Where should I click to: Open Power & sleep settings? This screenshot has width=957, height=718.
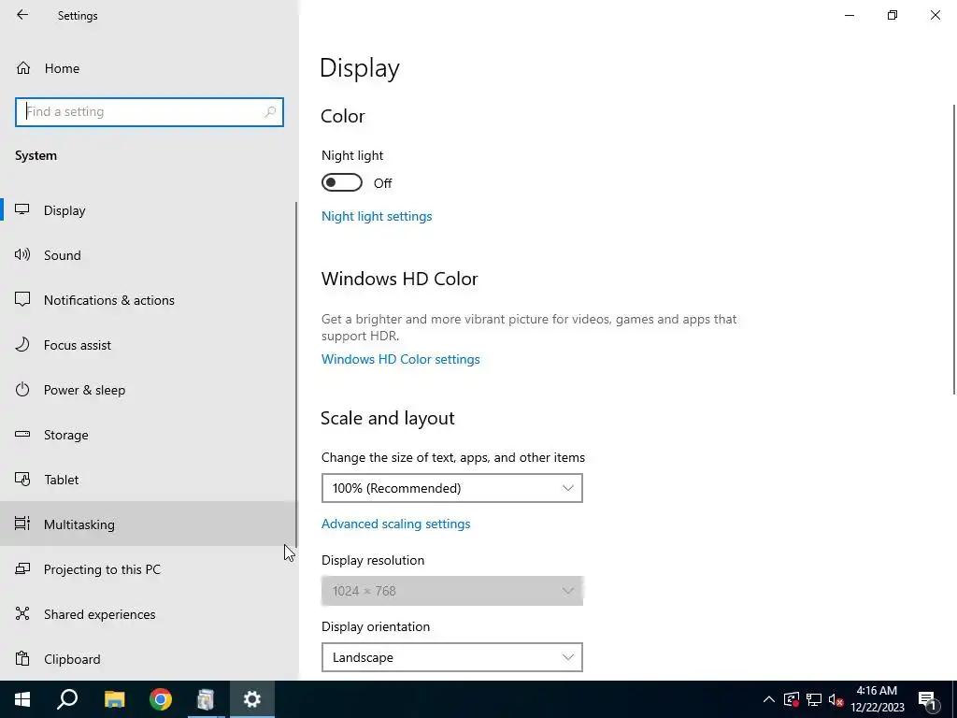pos(149,390)
